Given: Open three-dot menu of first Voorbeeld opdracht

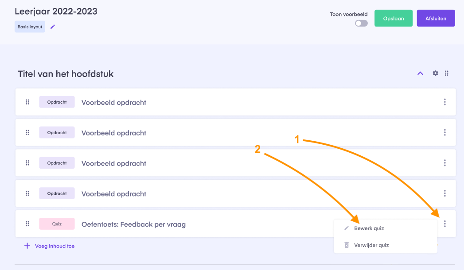Looking at the screenshot, I should click(445, 102).
